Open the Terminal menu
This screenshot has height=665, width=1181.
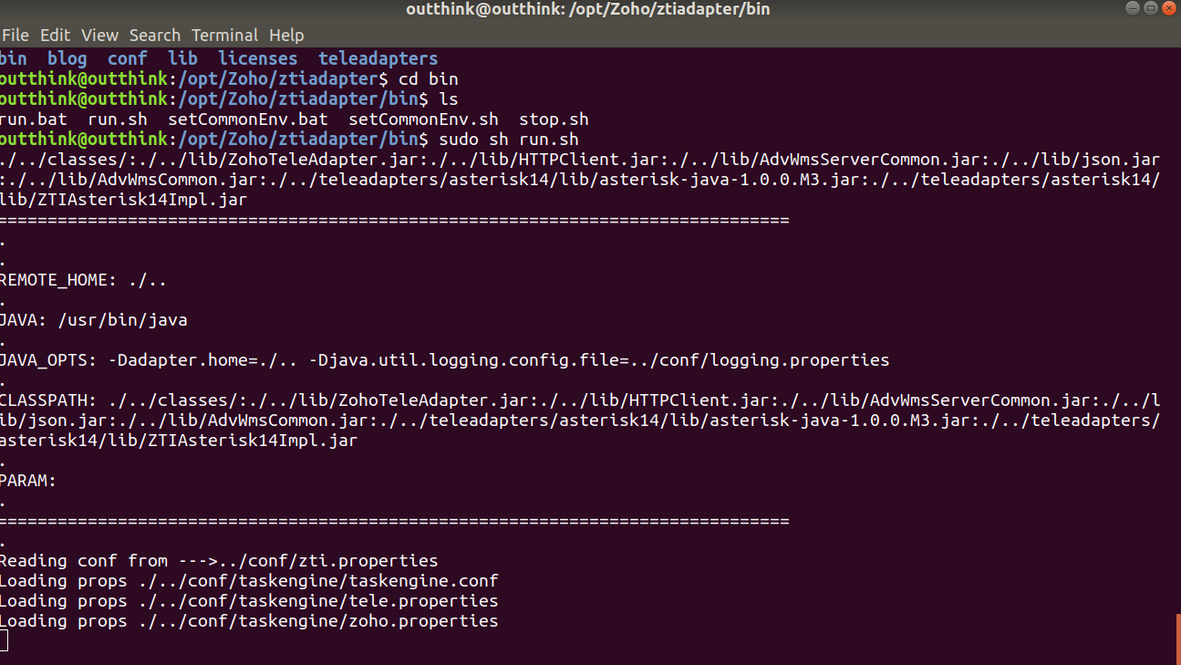pyautogui.click(x=225, y=36)
